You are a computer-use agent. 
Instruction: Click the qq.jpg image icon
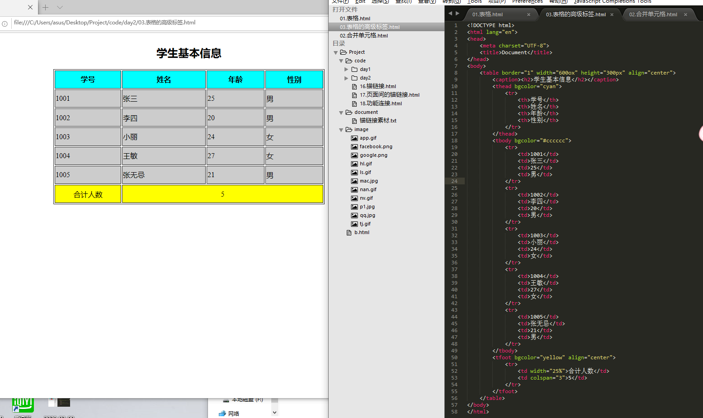[x=354, y=216]
